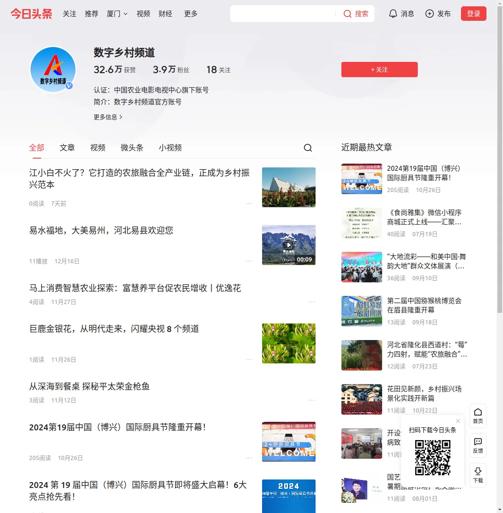Open hot article 大地流彩——和美中国
Image resolution: width=503 pixels, height=513 pixels.
(426, 261)
